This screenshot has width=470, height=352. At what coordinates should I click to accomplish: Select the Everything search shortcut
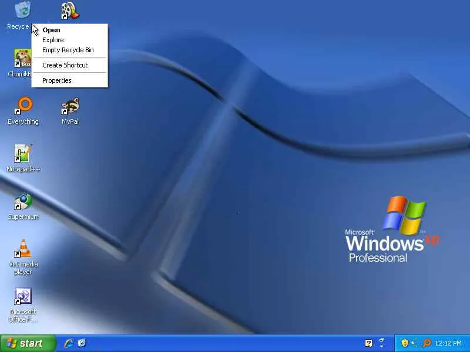pos(23,106)
